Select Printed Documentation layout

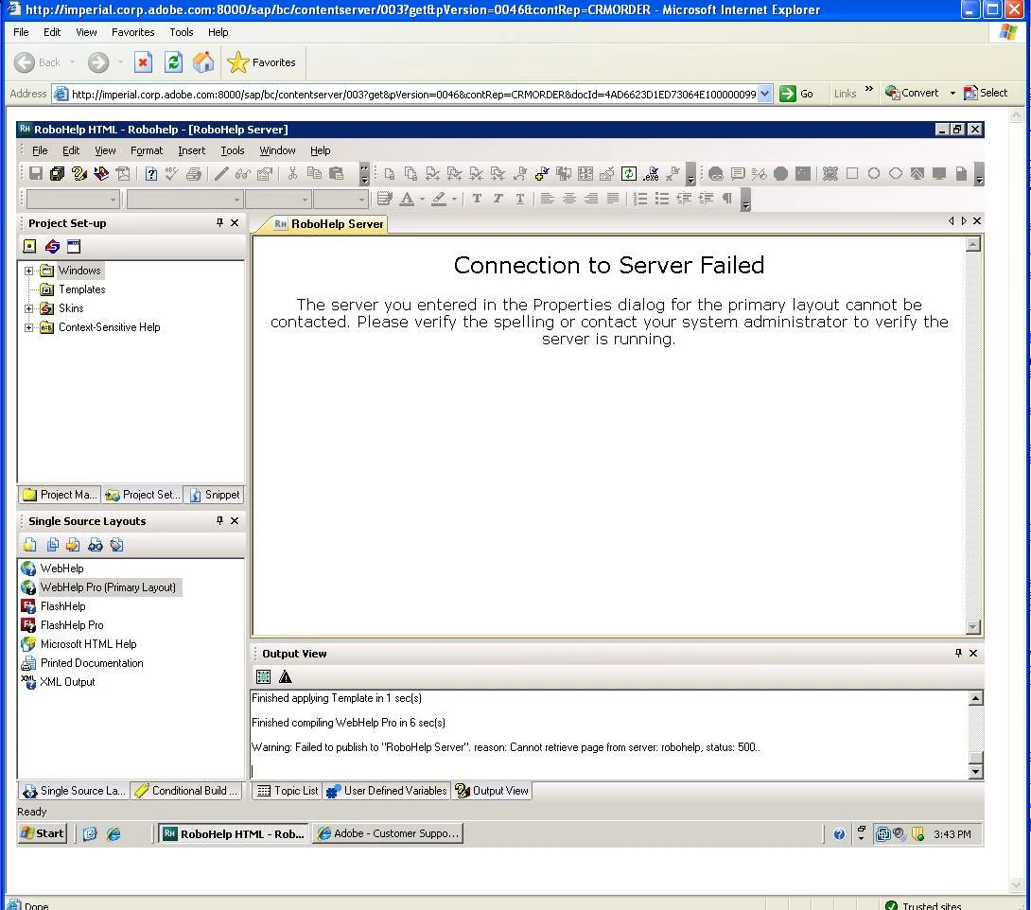coord(82,663)
